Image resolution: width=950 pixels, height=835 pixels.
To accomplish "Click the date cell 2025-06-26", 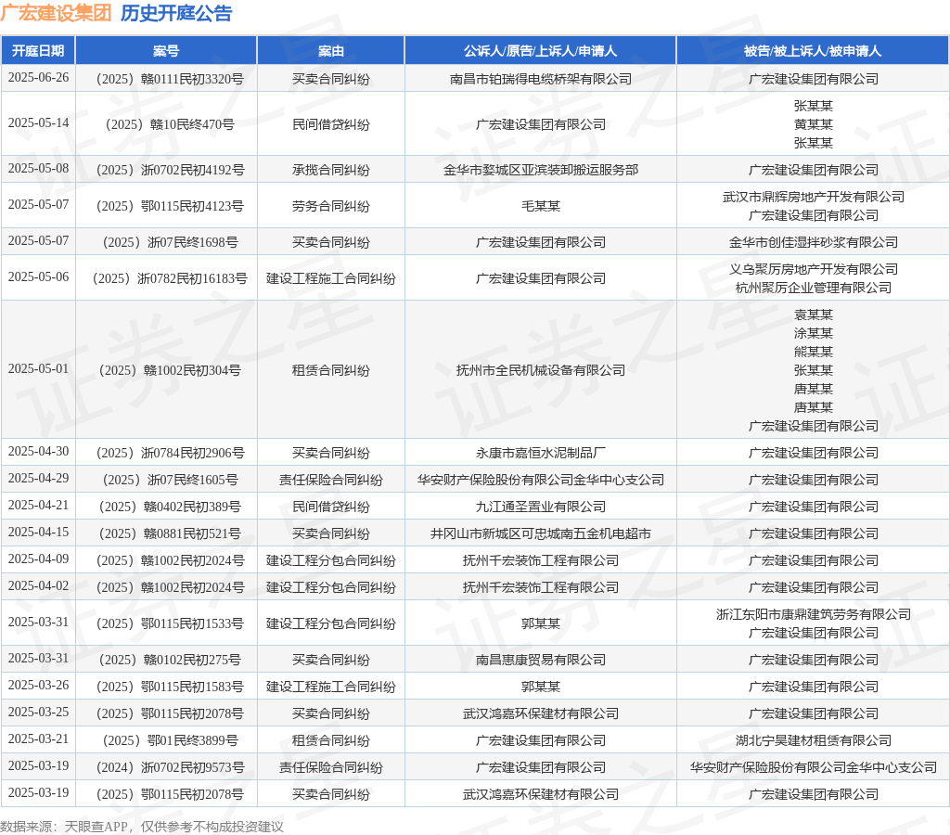I will coord(38,78).
